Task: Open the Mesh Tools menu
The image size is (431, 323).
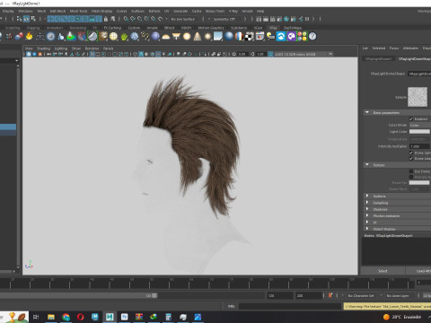Action: [x=79, y=11]
